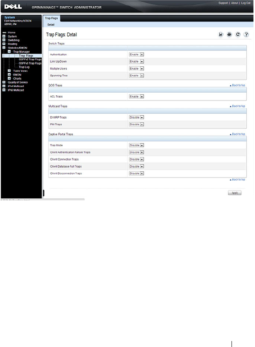Click the About link
The image size is (255, 347).
(x=234, y=3)
